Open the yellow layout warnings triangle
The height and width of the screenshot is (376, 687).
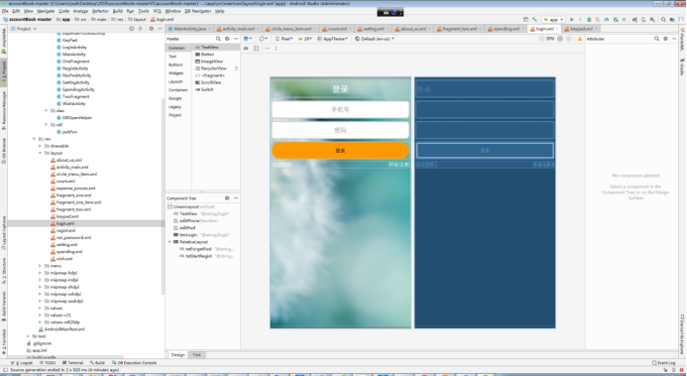pos(580,39)
